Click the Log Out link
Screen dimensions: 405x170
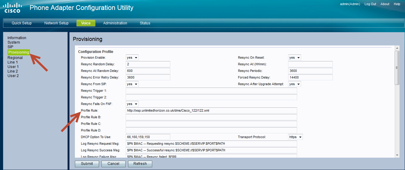[370, 4]
